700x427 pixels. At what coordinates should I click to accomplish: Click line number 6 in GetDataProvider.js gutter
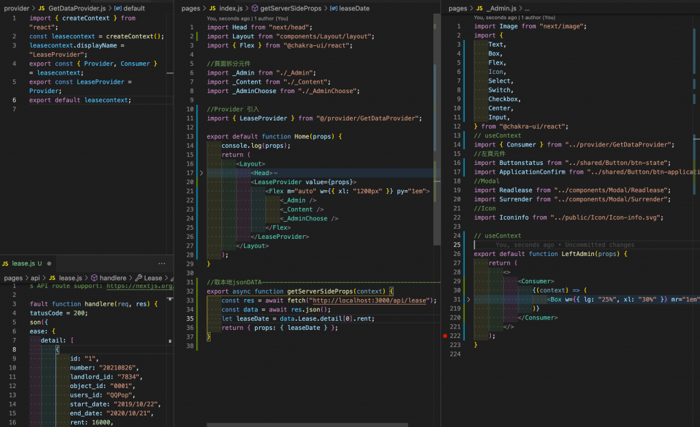click(14, 100)
